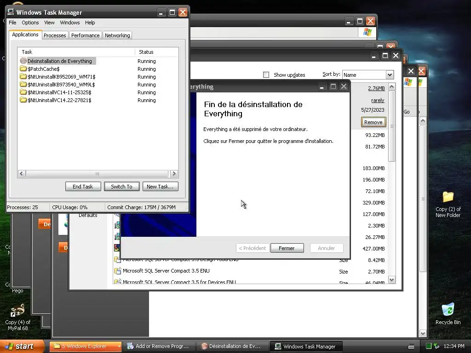Viewport: 471px width, 353px height.
Task: Click the Microsoft SQL Server Compact 3.5 ENU icon
Action: click(x=117, y=271)
